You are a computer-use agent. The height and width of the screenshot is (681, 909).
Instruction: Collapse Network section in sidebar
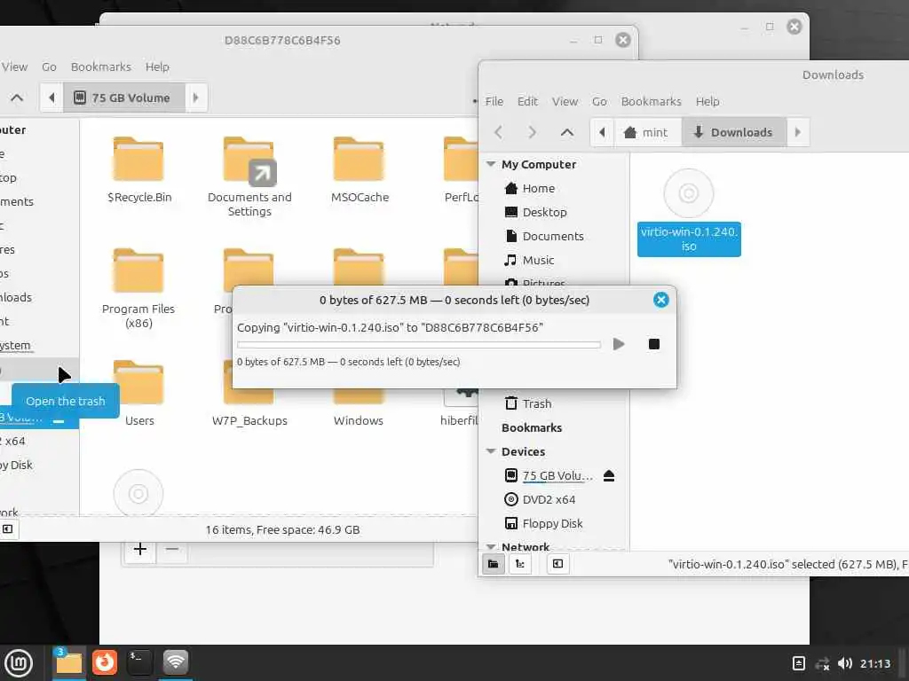pyautogui.click(x=490, y=546)
